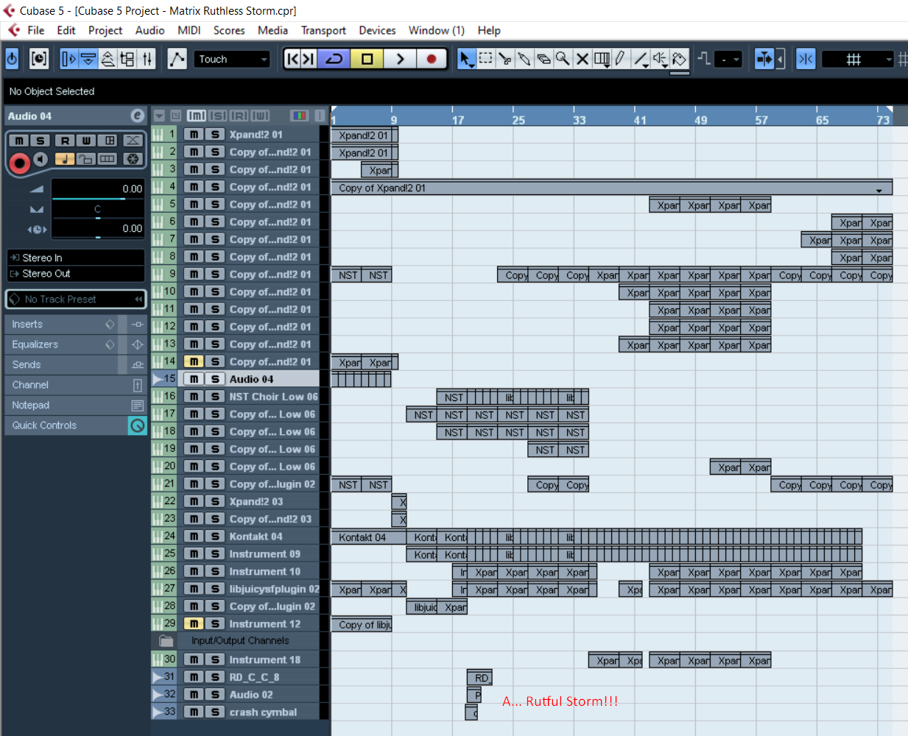Image resolution: width=908 pixels, height=736 pixels.
Task: Open the File menu
Action: (36, 30)
